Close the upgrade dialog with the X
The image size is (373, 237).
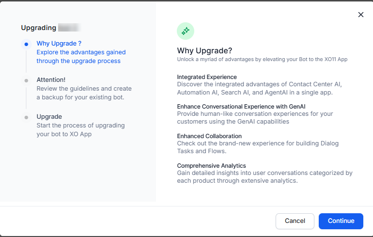point(360,15)
